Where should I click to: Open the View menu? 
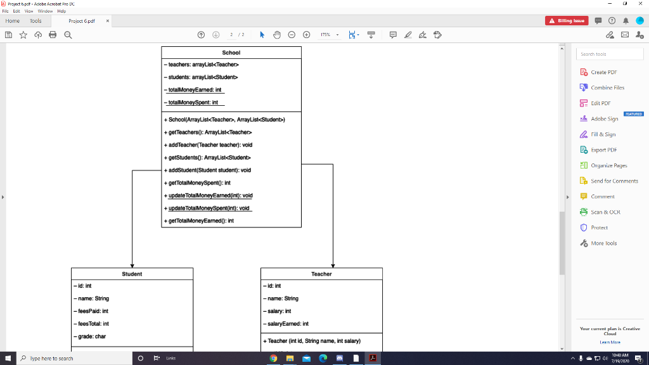pyautogui.click(x=29, y=11)
